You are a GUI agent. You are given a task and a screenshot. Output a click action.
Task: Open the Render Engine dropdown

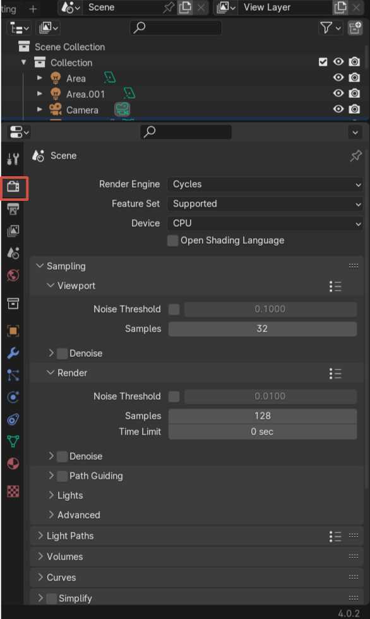(x=265, y=184)
